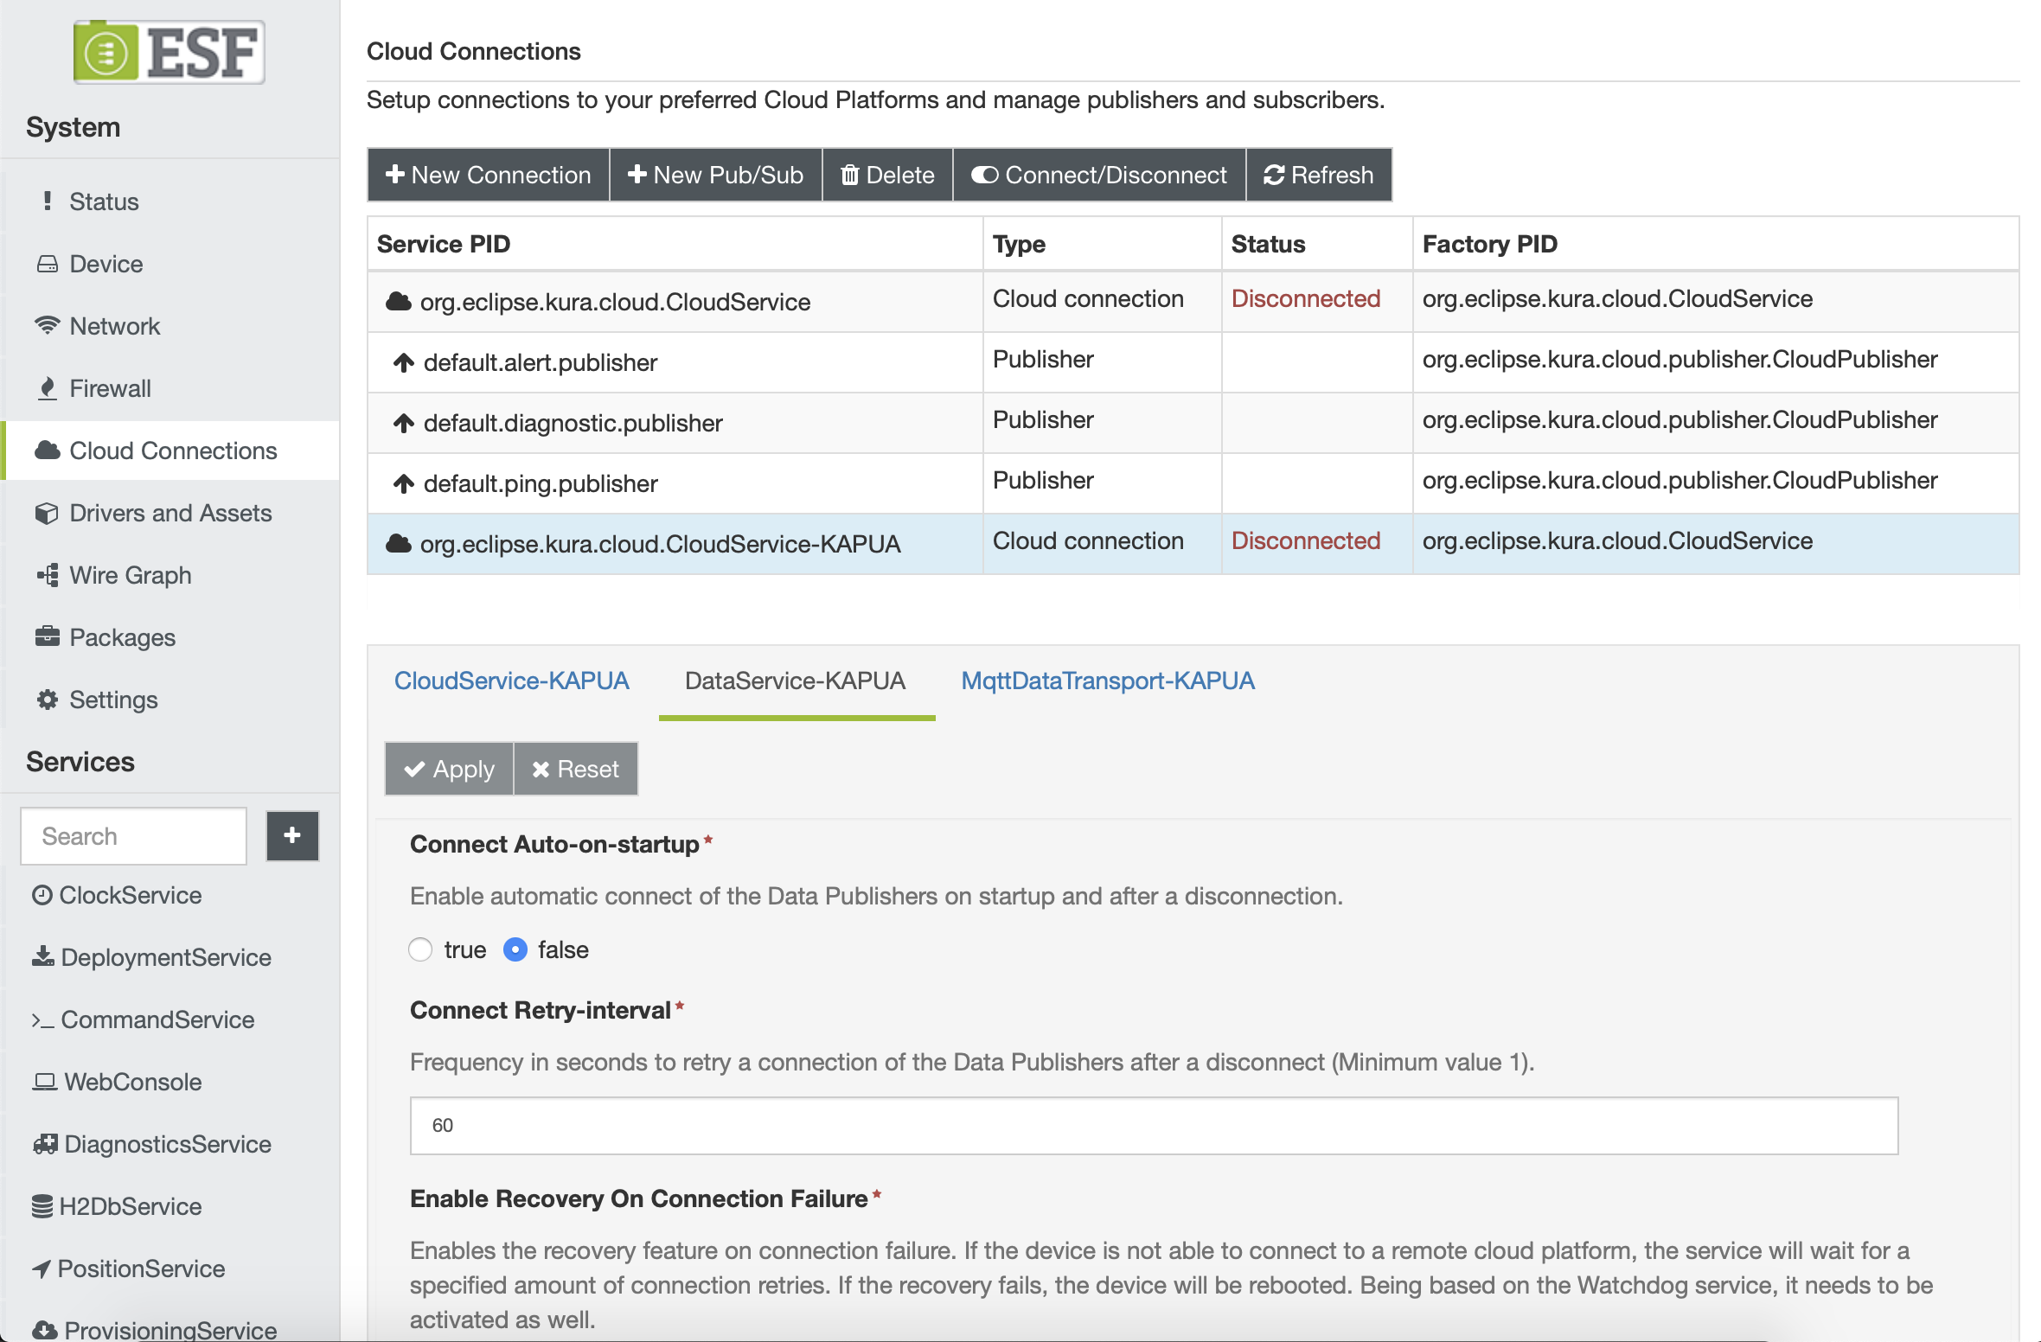Click the cloud icon of CloudService-KAPUA row

398,544
